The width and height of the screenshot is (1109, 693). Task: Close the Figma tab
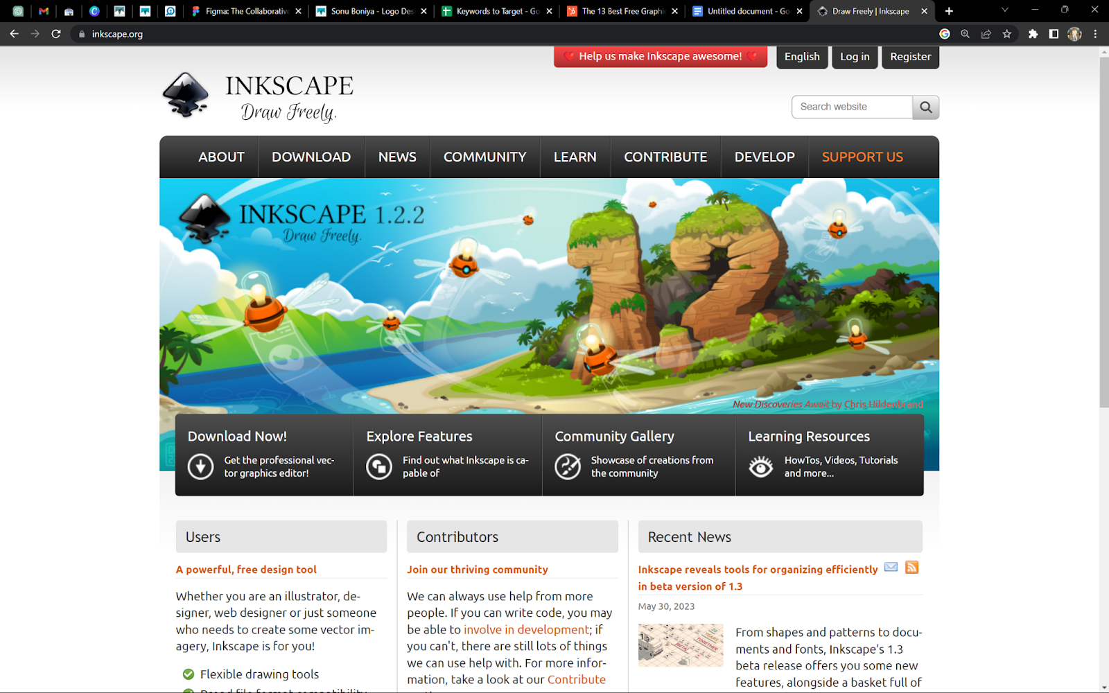click(x=299, y=11)
